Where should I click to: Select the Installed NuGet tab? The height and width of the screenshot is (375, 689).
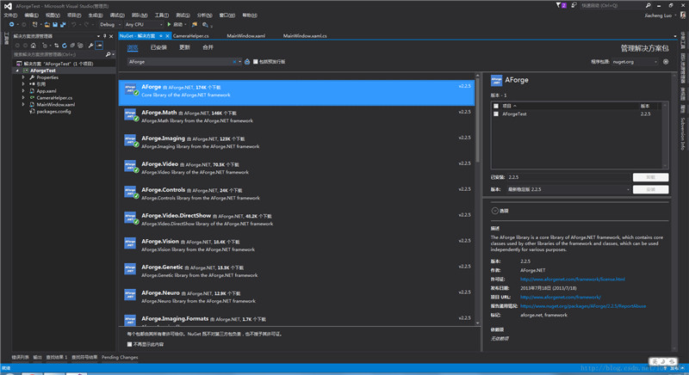click(x=158, y=47)
